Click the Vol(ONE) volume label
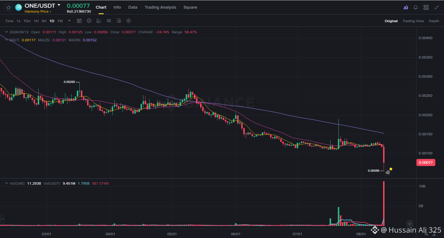 (x=17, y=183)
